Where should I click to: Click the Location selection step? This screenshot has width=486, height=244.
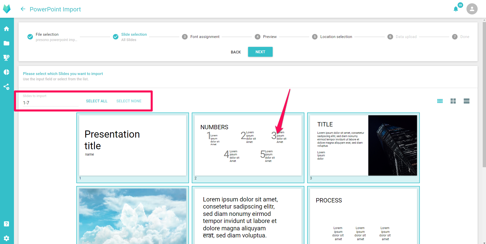click(x=332, y=37)
